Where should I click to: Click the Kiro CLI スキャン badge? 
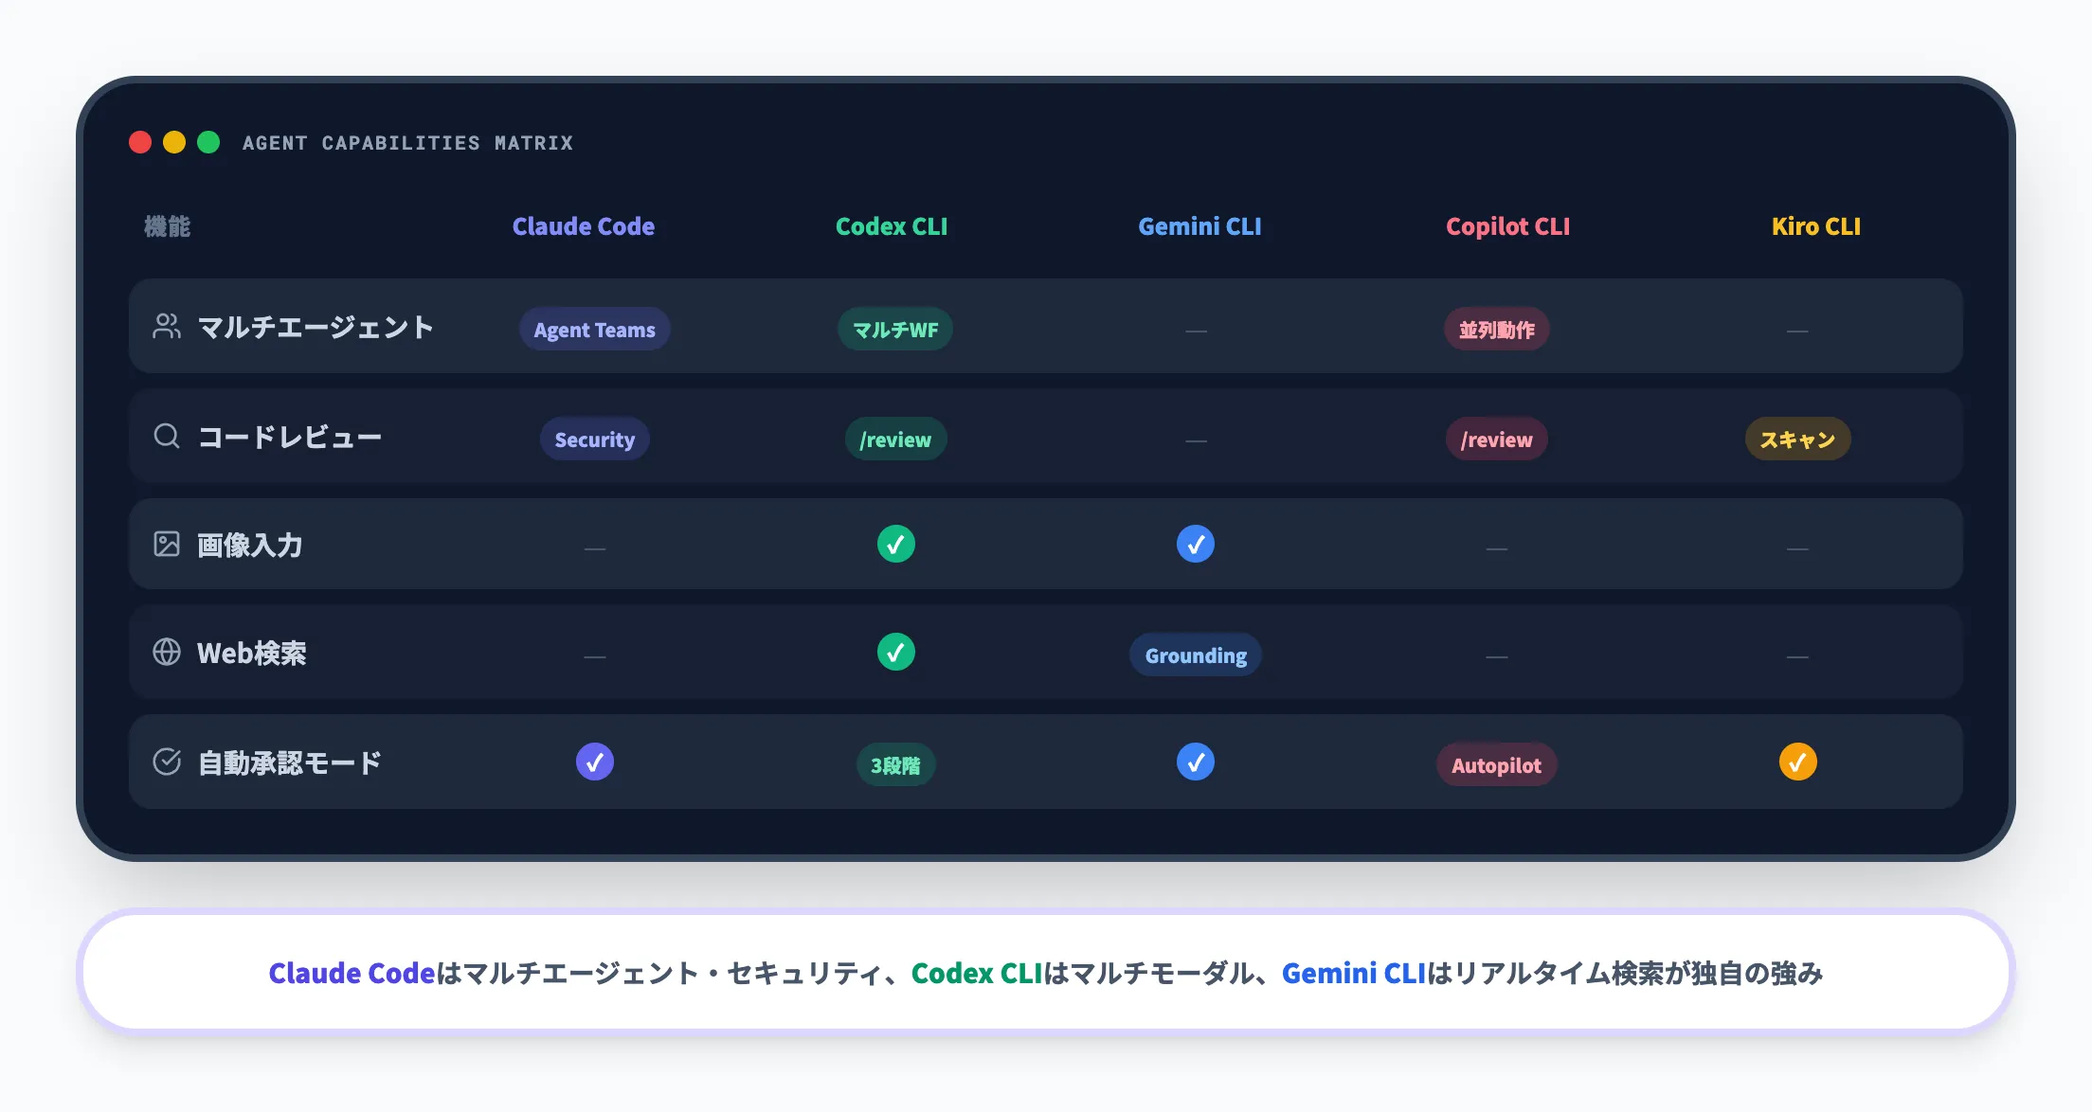click(1797, 439)
